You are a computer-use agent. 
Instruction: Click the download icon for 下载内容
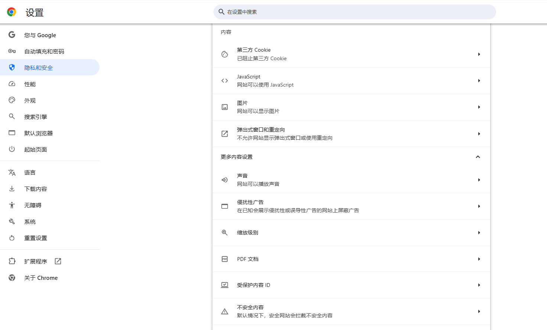point(12,189)
